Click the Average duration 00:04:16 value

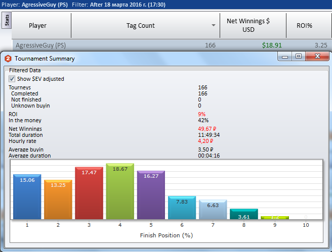tap(209, 156)
